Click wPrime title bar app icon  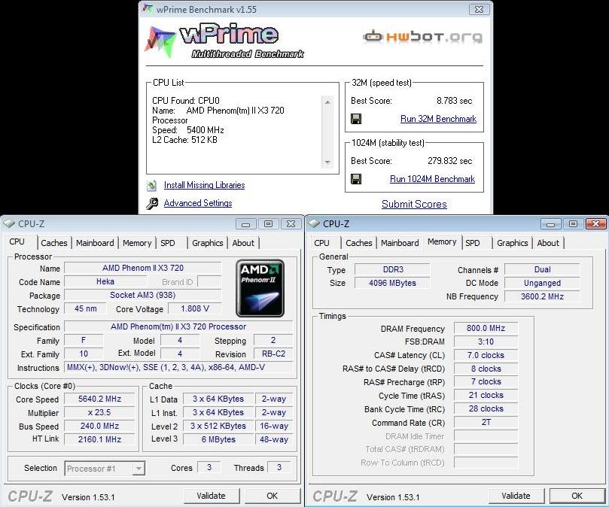[148, 8]
